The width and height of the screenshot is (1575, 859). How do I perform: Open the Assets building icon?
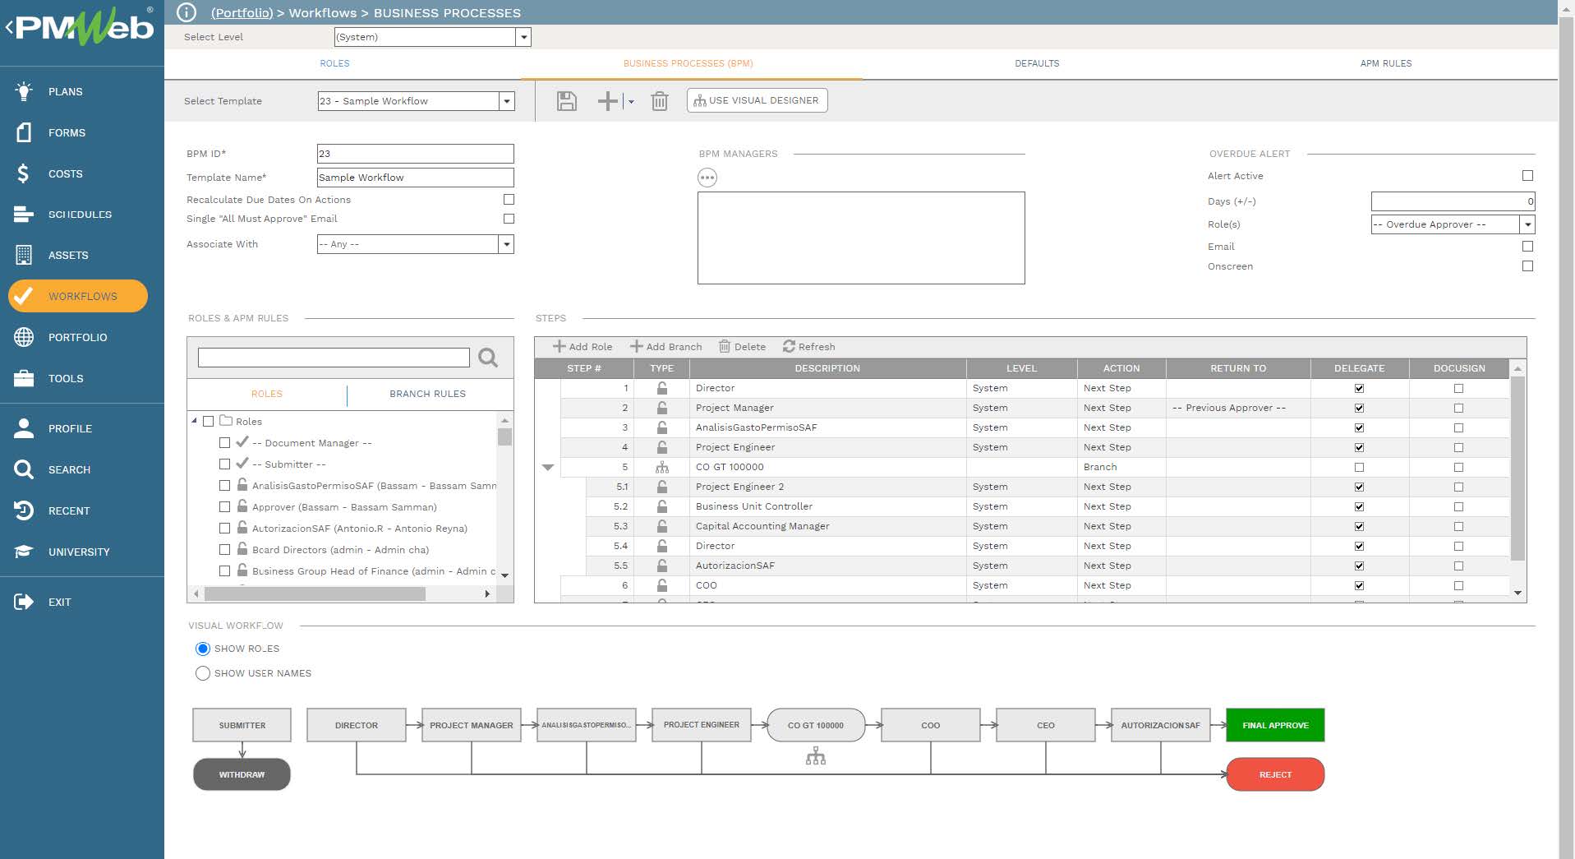[x=24, y=255]
